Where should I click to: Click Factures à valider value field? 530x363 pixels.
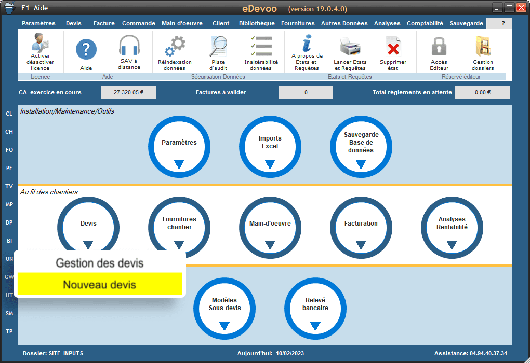tap(306, 92)
